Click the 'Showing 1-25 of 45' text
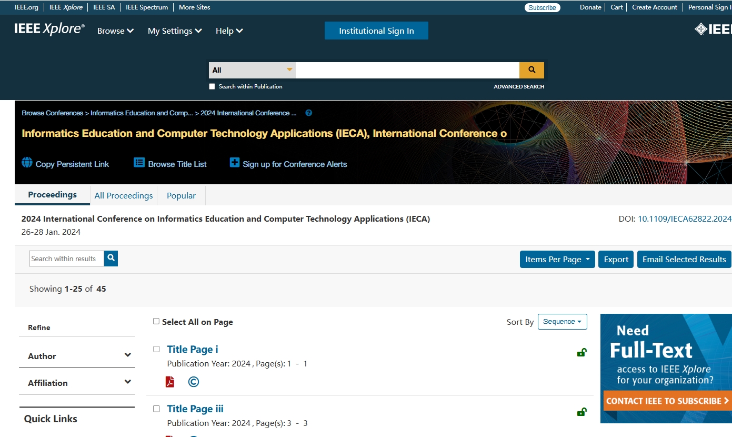 (68, 289)
